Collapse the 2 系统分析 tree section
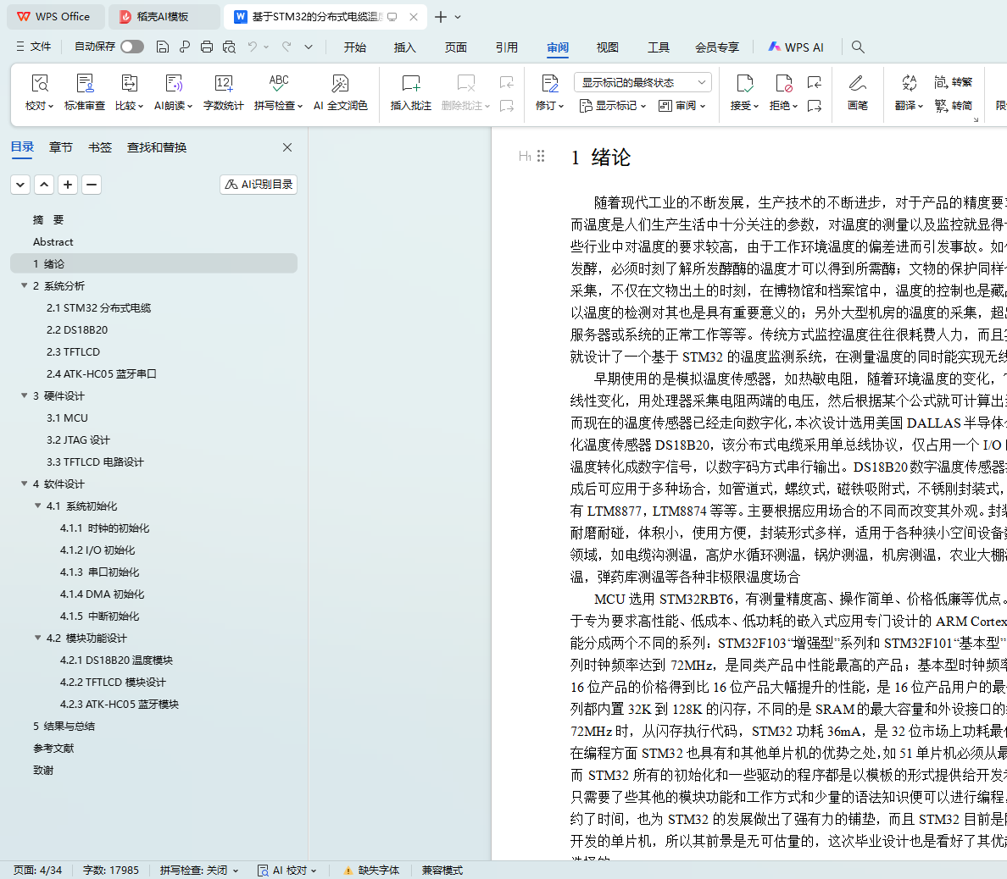The height and width of the screenshot is (879, 1007). pyautogui.click(x=25, y=286)
